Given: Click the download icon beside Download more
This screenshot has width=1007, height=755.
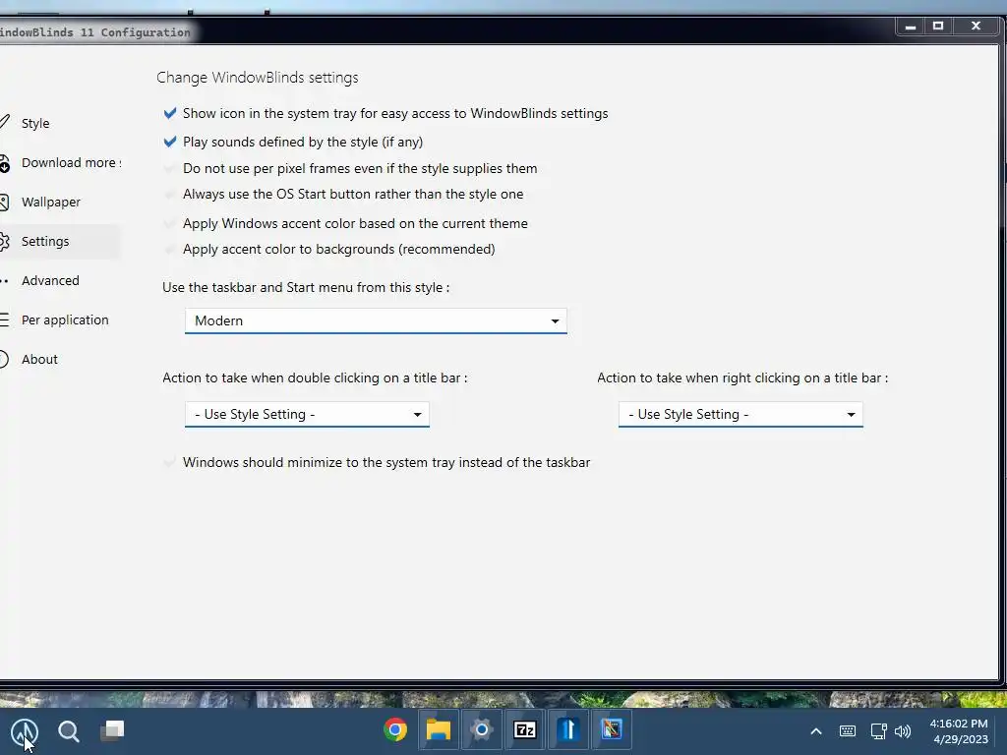Looking at the screenshot, I should click(4, 164).
